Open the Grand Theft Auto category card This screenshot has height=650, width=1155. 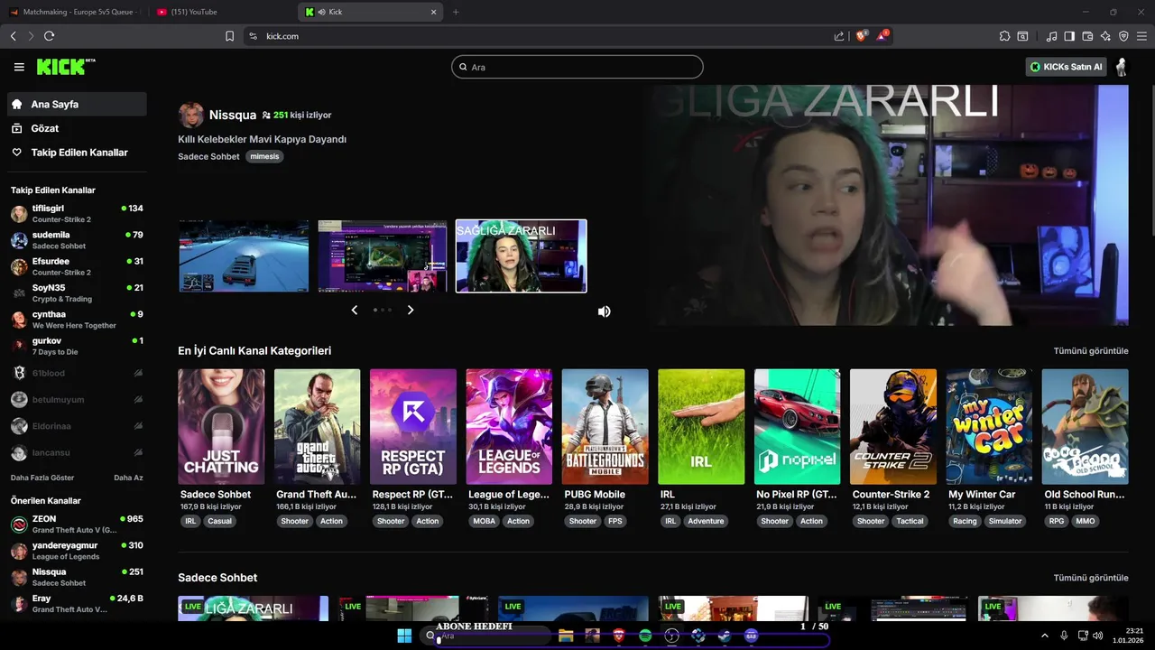click(317, 426)
